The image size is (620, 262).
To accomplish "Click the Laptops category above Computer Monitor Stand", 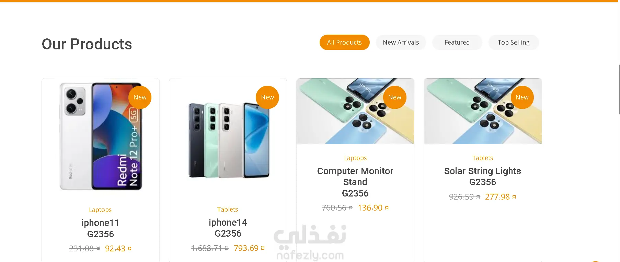I will [355, 158].
